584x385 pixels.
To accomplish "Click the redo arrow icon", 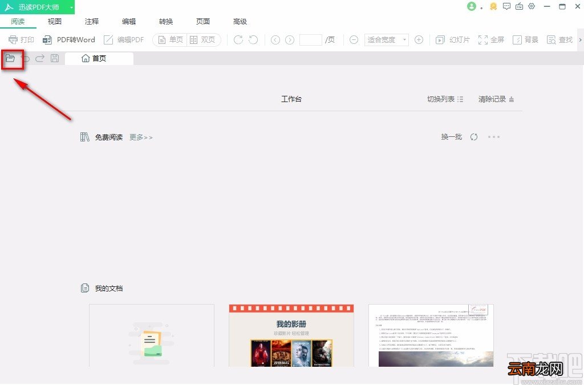I will [40, 58].
